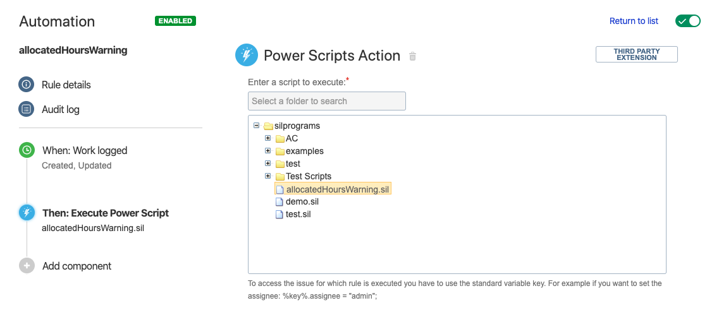Click the file icon of demo.sil

pos(280,202)
